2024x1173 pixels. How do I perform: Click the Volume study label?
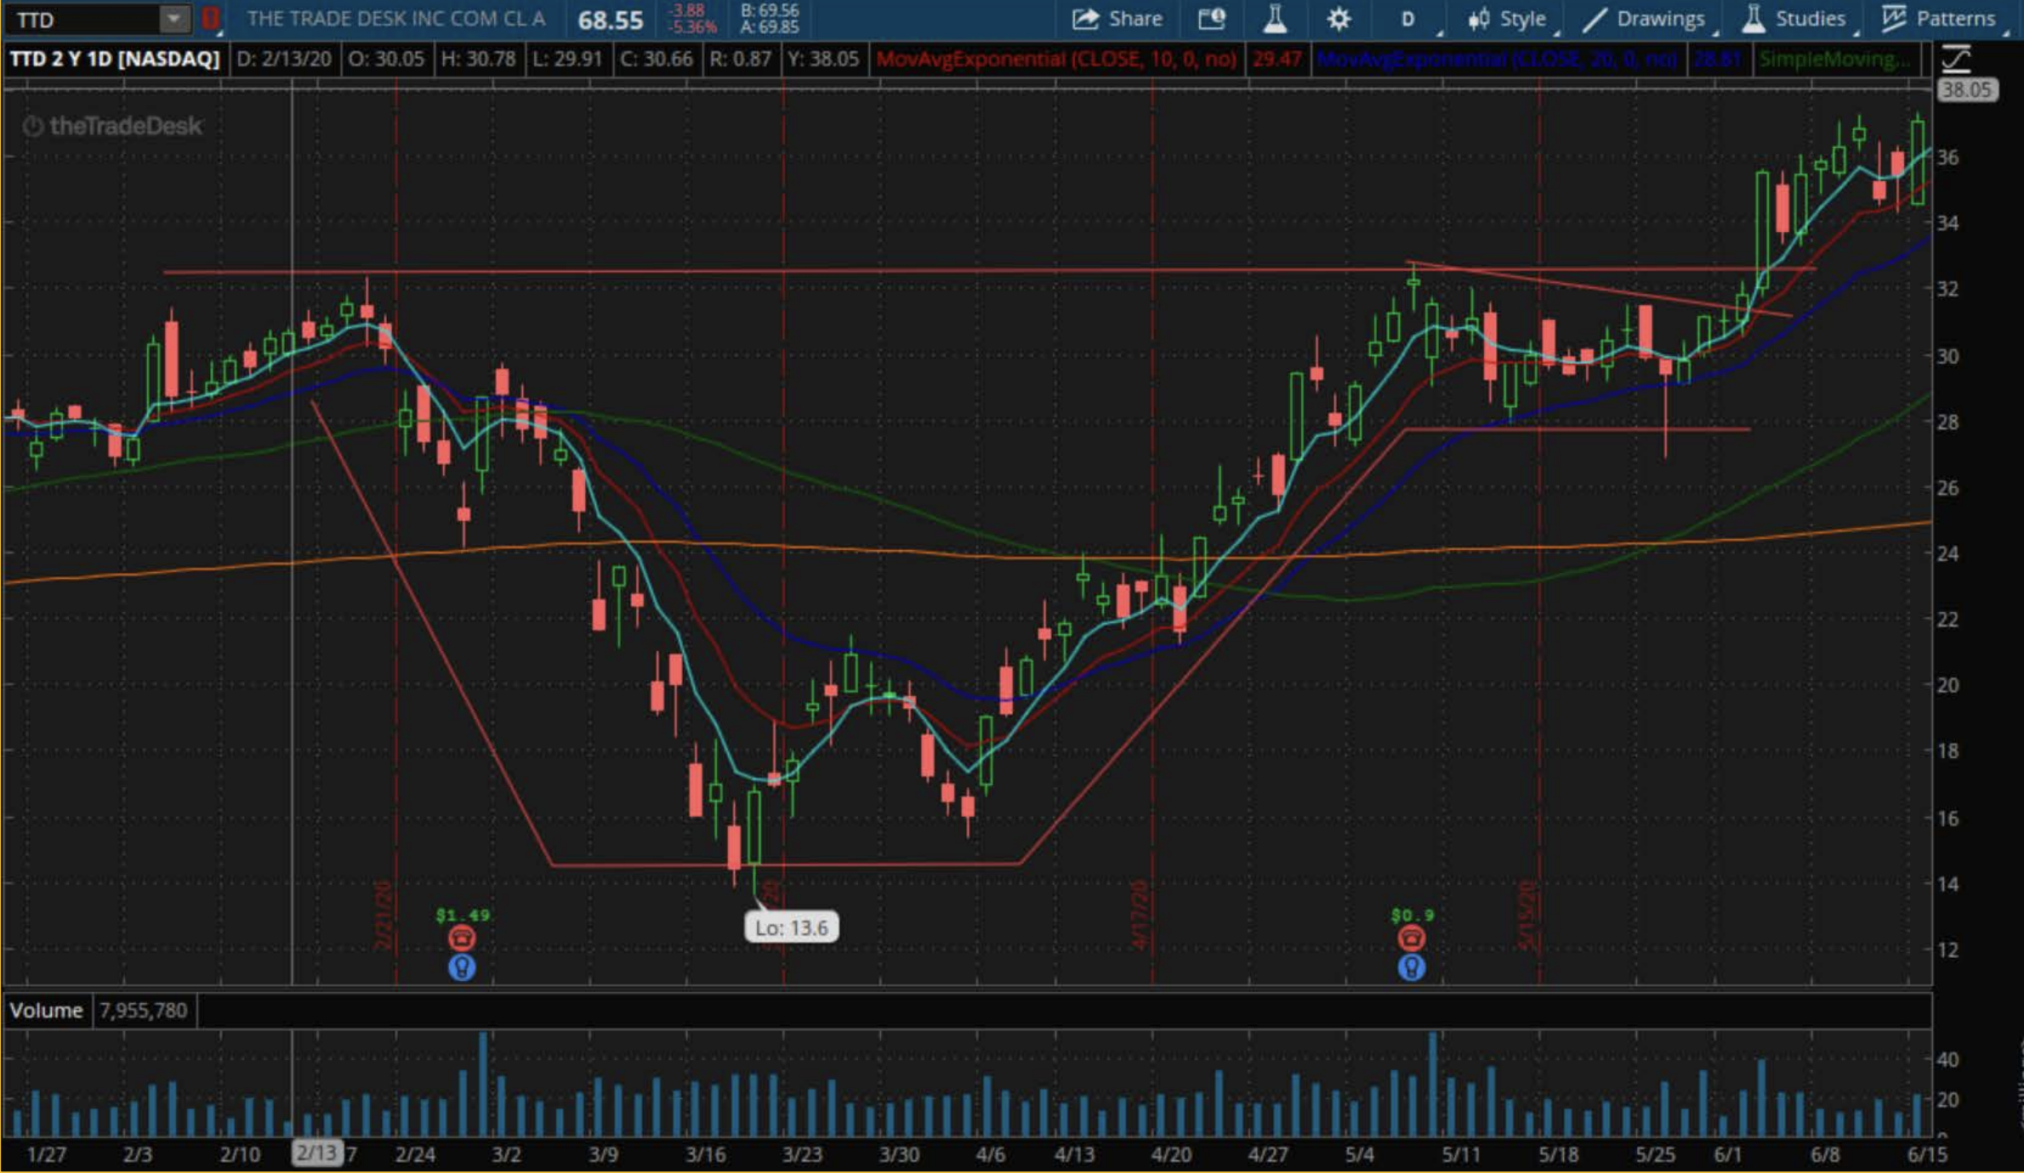point(46,1010)
